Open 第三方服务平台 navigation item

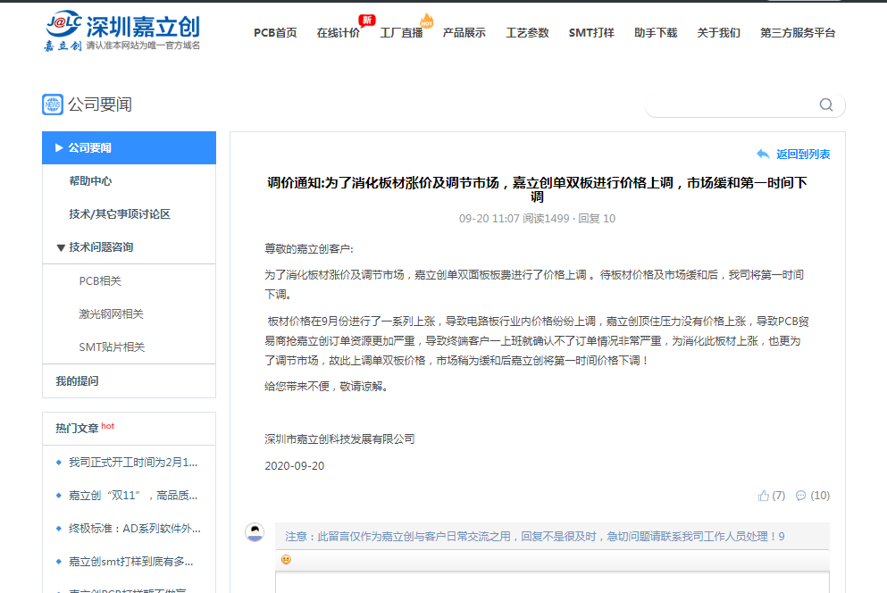798,33
